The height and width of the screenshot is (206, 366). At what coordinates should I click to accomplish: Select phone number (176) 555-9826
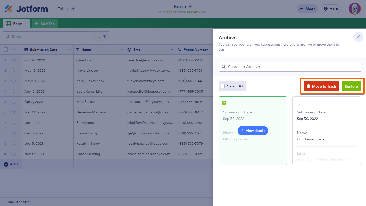pyautogui.click(x=191, y=102)
